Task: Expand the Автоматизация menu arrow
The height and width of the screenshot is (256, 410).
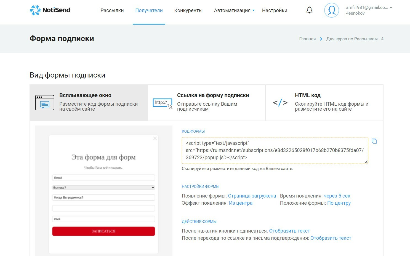Action: (254, 10)
